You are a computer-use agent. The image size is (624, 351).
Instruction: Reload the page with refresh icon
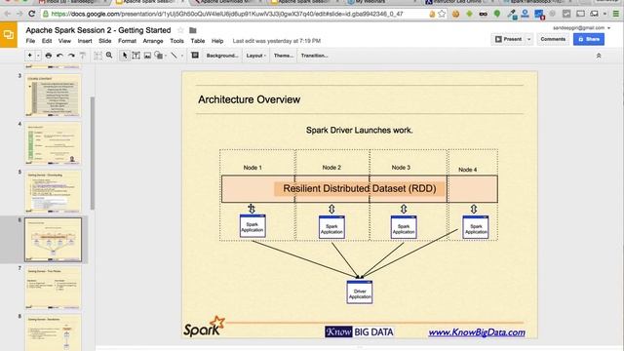click(32, 14)
